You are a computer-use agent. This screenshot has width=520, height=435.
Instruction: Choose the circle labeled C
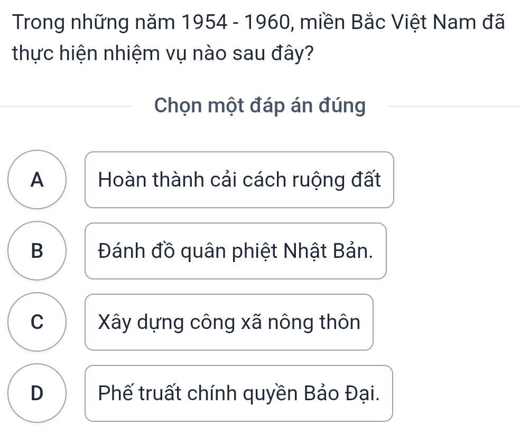(37, 322)
